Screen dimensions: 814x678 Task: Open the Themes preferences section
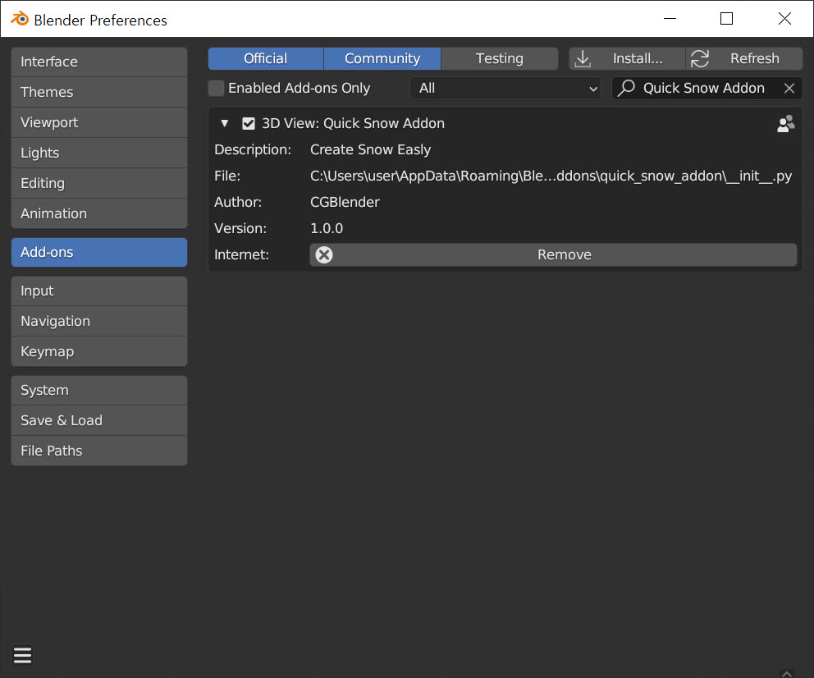click(x=99, y=93)
